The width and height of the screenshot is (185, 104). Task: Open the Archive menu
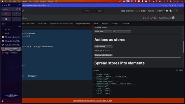(x=36, y=1)
